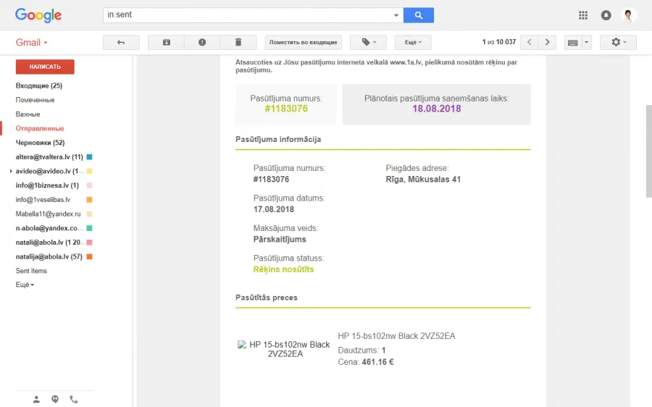This screenshot has width=652, height=407.
Task: Click the back to list arrow
Action: click(x=121, y=43)
